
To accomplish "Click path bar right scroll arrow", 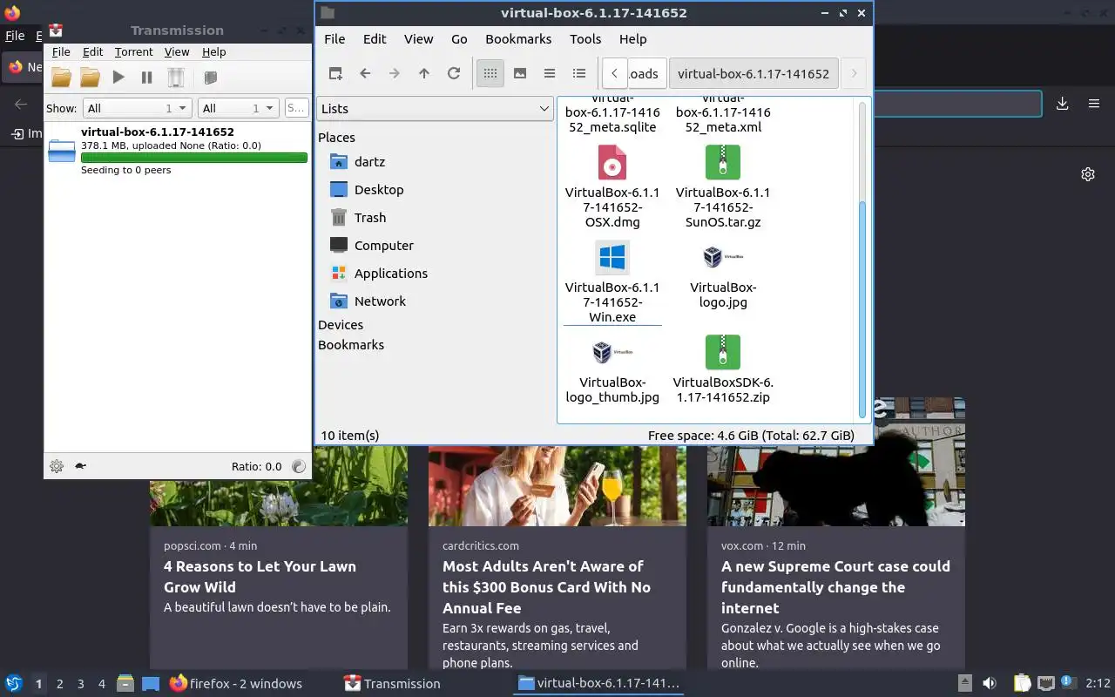I will [x=854, y=73].
